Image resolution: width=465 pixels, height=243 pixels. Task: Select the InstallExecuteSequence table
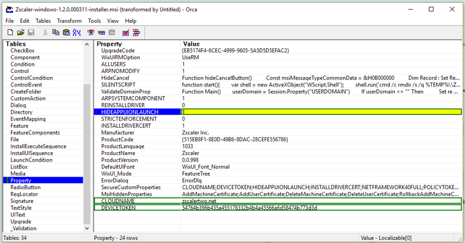(x=38, y=146)
